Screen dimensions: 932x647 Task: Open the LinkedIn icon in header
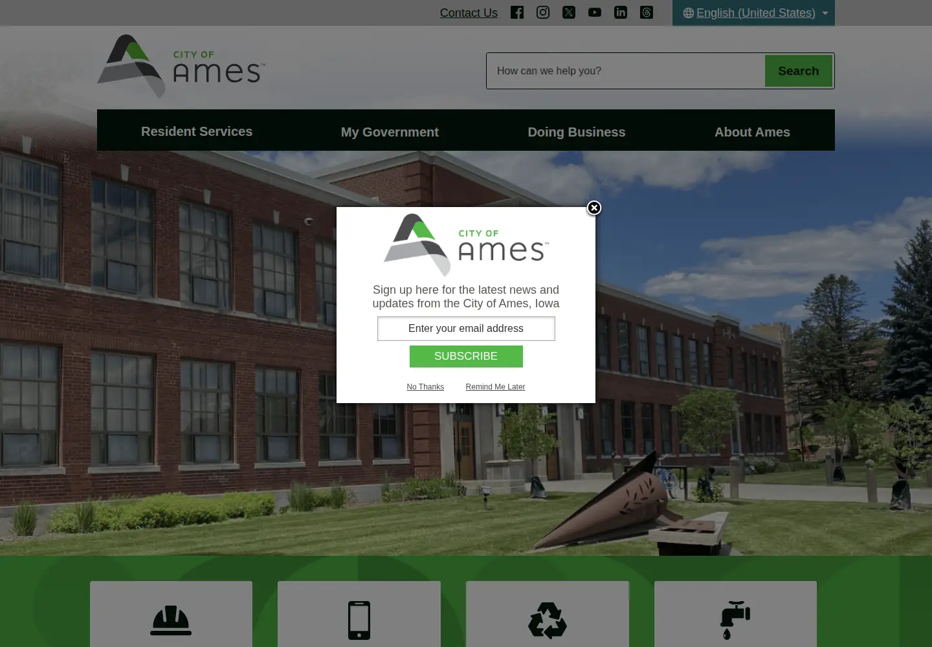point(621,12)
